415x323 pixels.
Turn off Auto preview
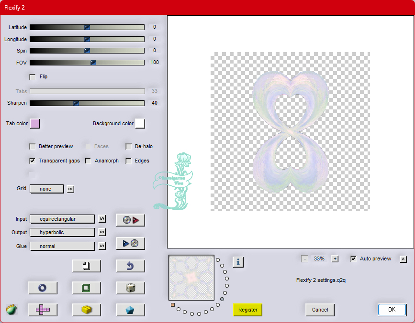coord(354,259)
